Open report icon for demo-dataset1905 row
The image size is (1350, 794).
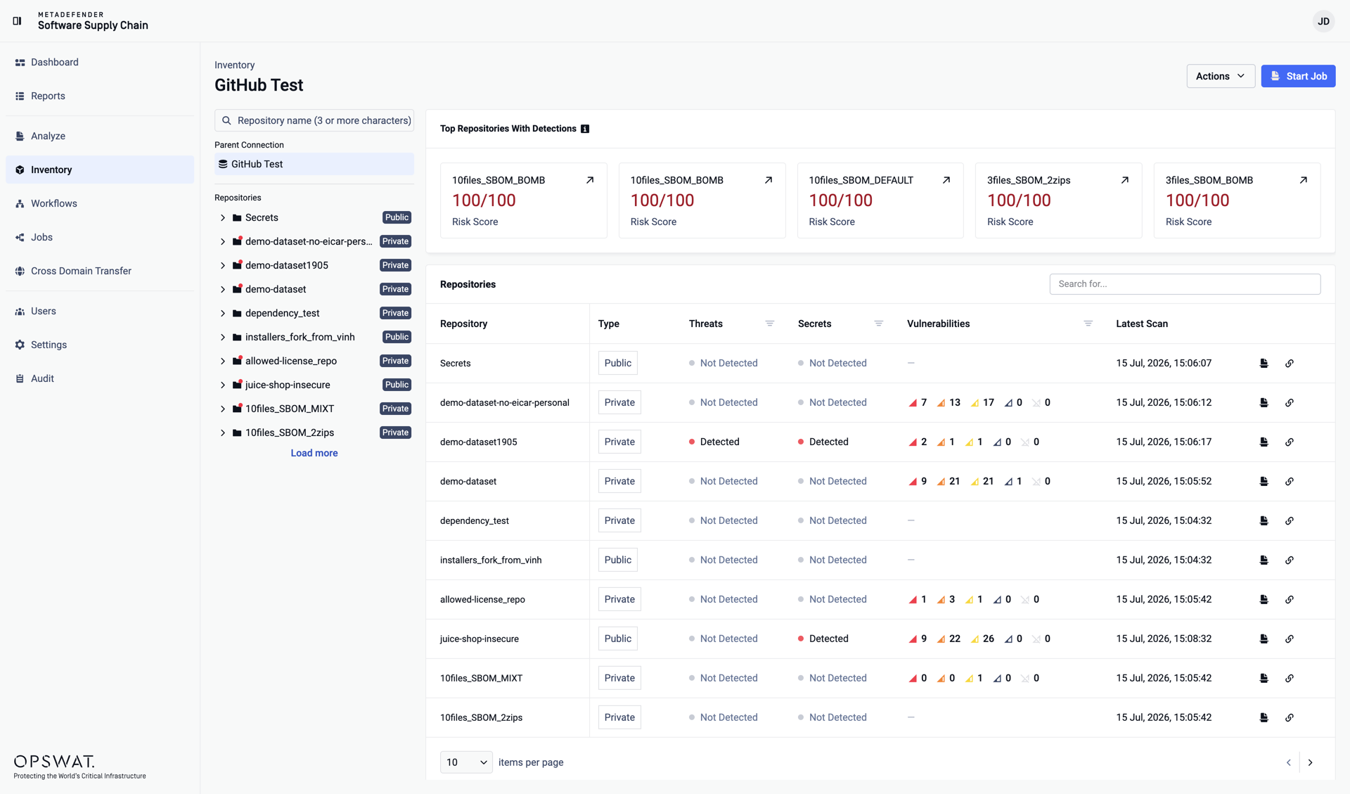point(1264,442)
